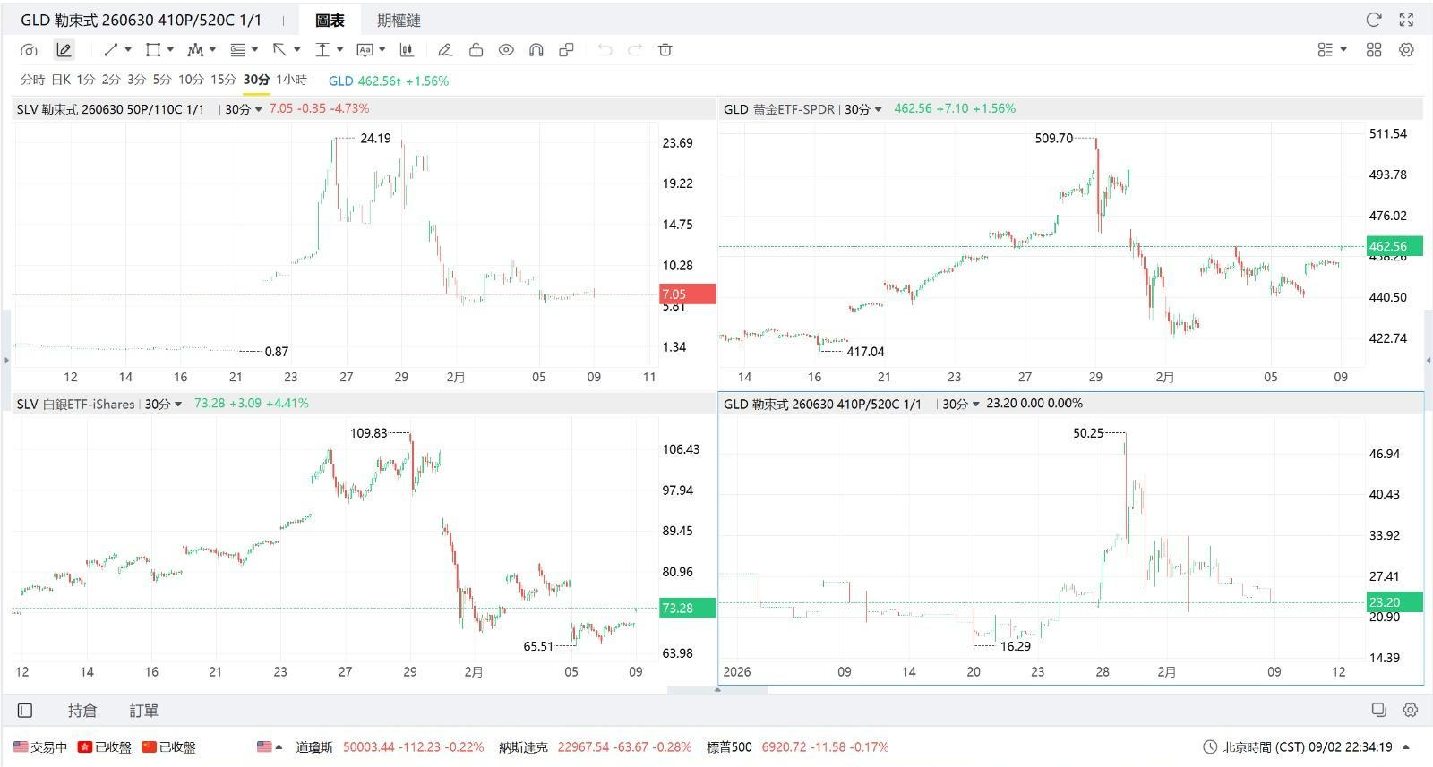Click the green 73.28 price marker
The width and height of the screenshot is (1433, 767).
click(687, 608)
